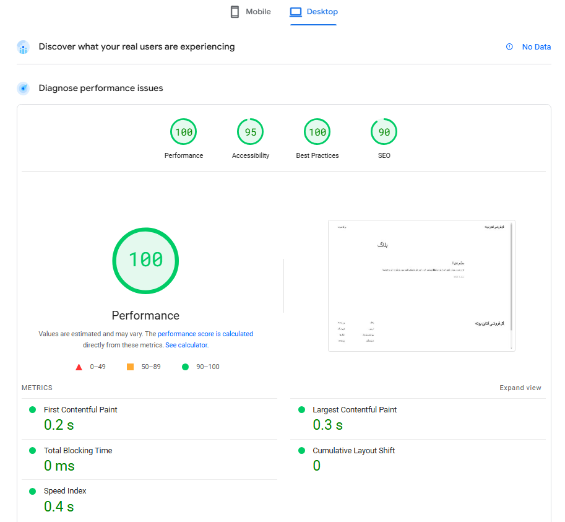Viewport: 565px width, 522px height.
Task: Click Speed Index green status dot
Action: pos(32,491)
